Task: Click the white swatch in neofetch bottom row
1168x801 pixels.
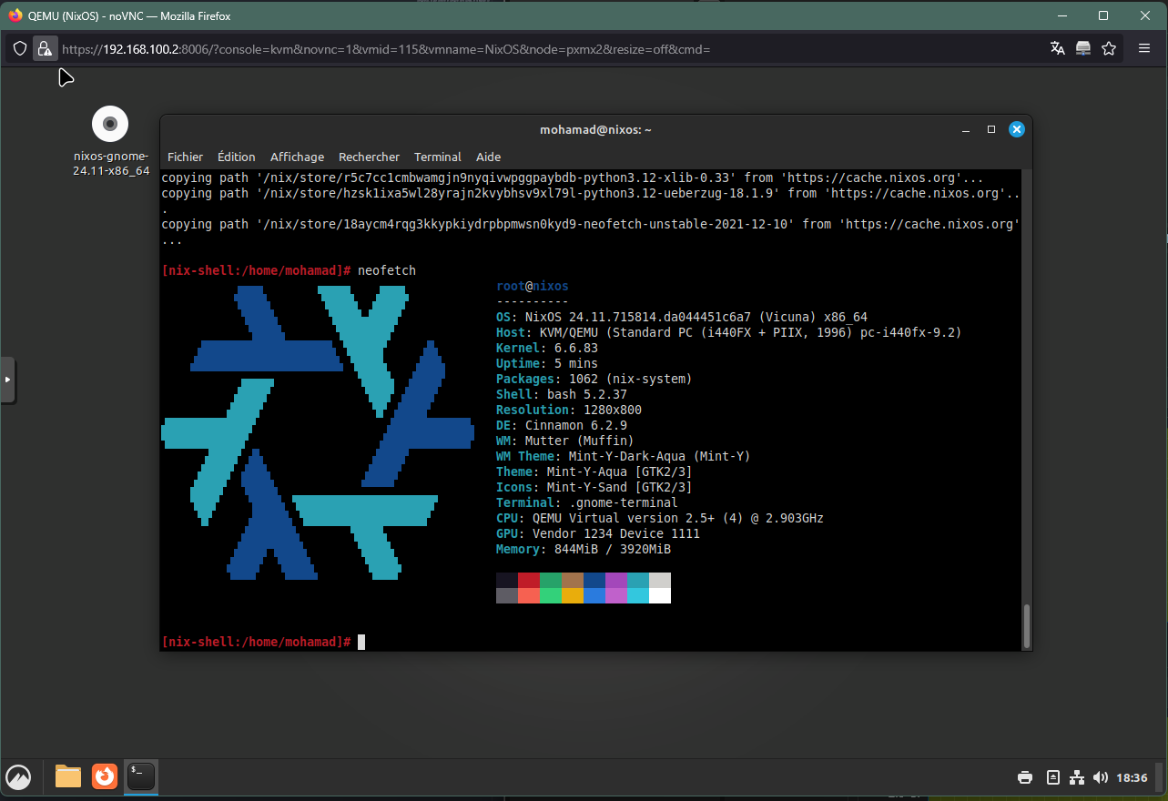Action: (660, 595)
